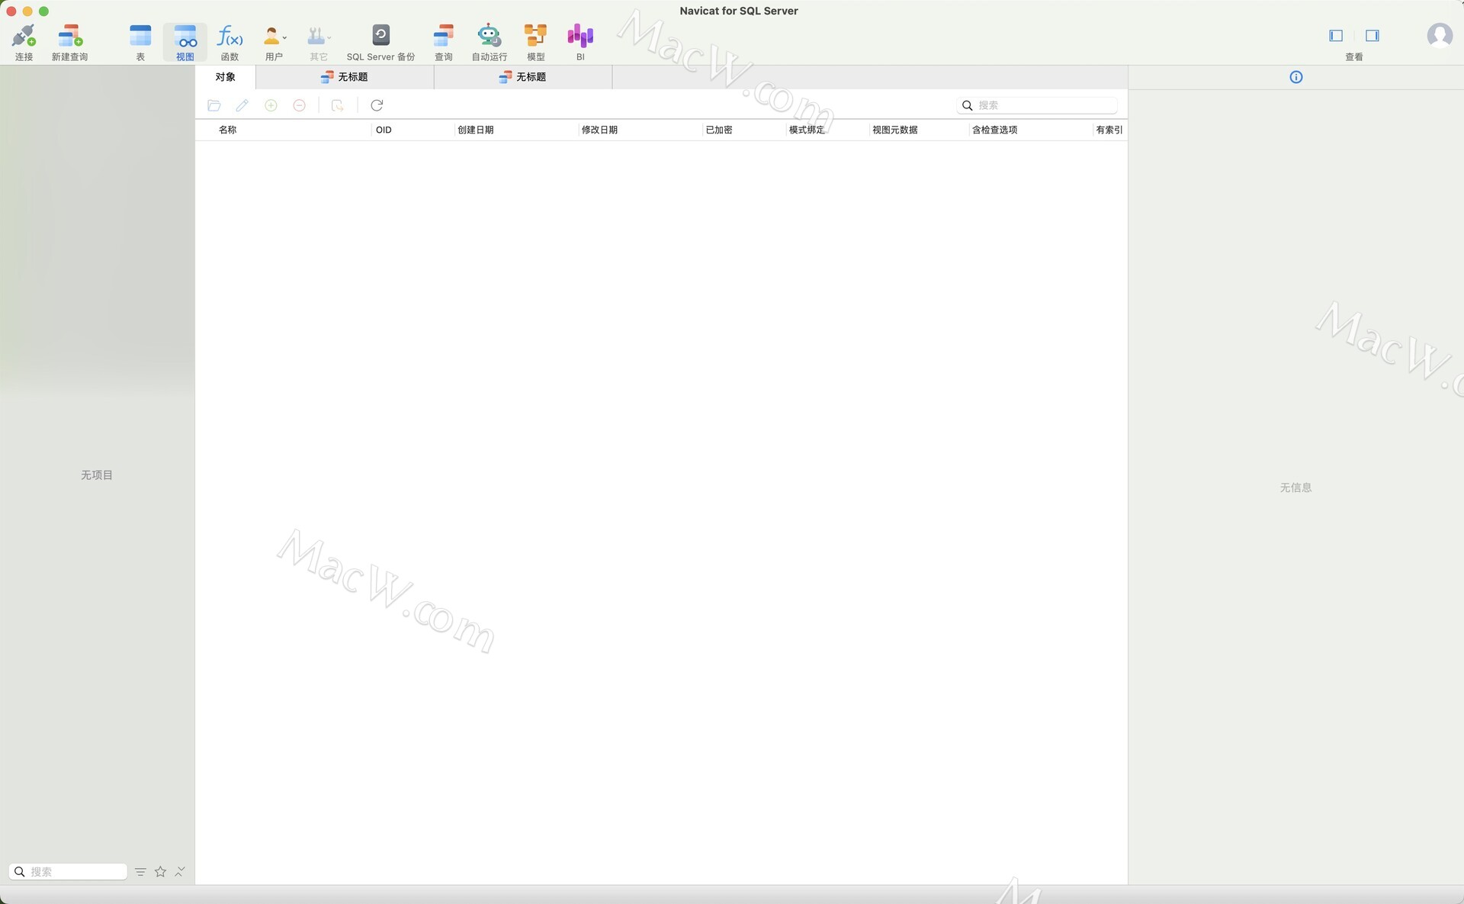The image size is (1464, 904).
Task: Click the design view pencil icon
Action: point(242,105)
